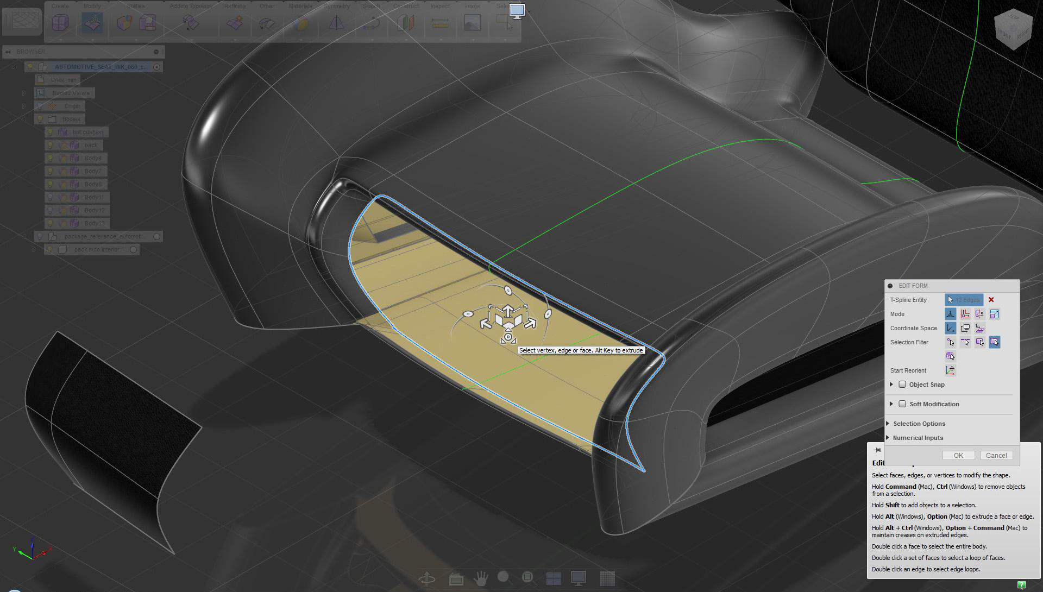Toggle visibility bulb of bot cushion body
The width and height of the screenshot is (1043, 592).
[50, 132]
